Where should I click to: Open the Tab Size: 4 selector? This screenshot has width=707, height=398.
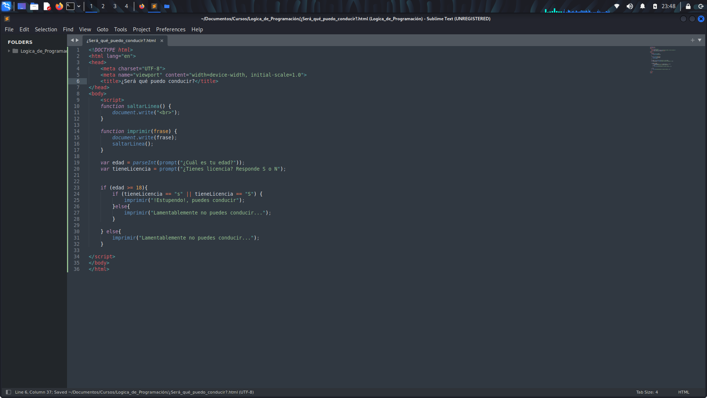click(x=647, y=392)
